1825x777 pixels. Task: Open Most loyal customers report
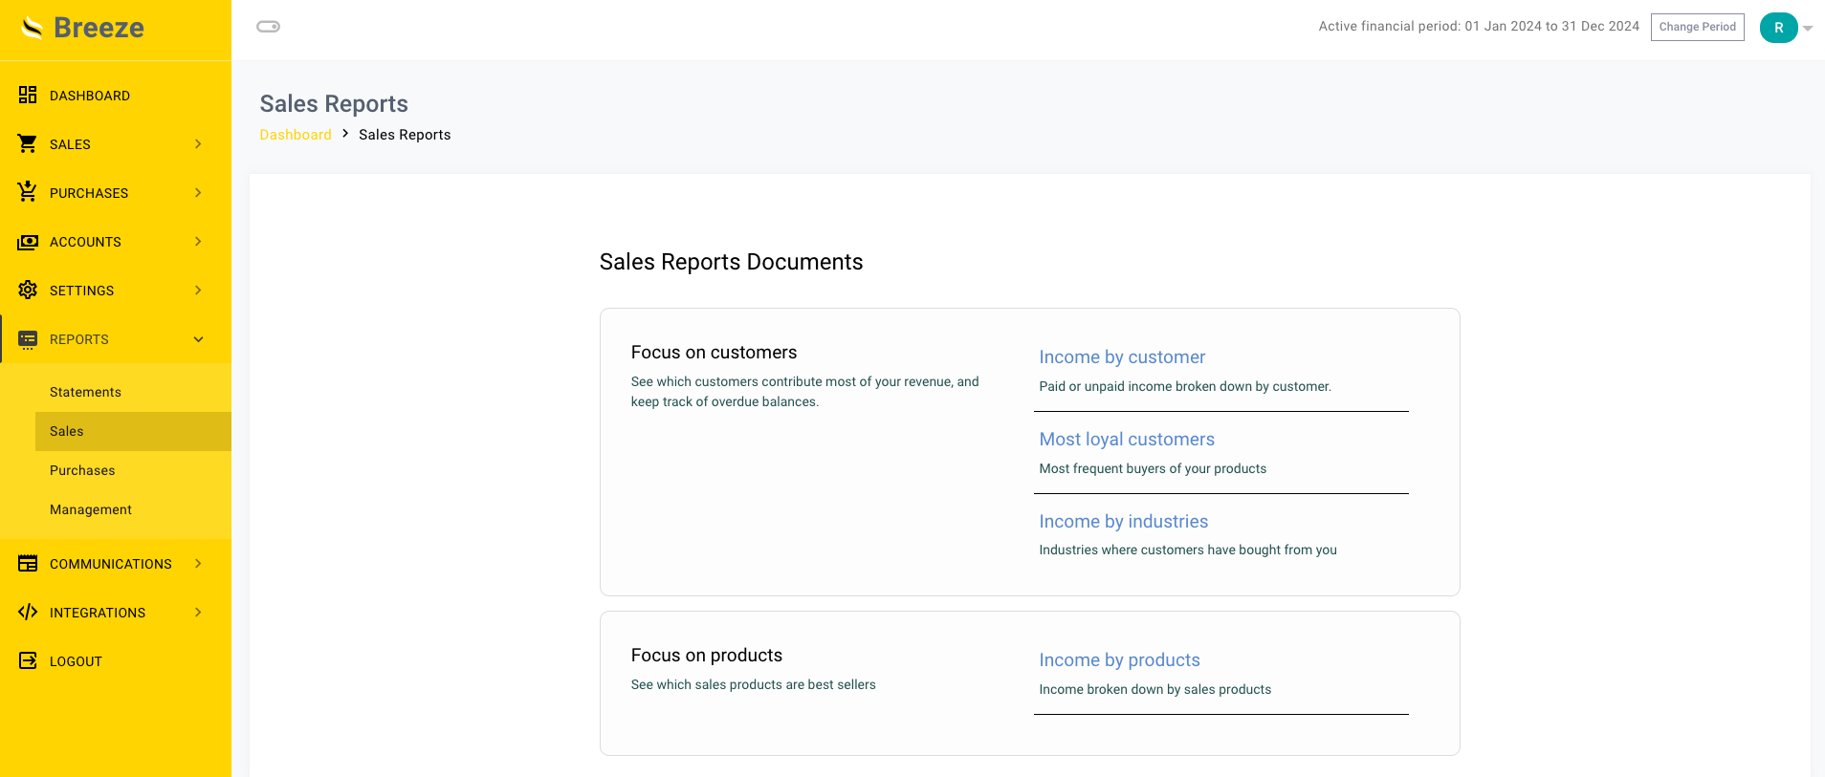(1126, 440)
